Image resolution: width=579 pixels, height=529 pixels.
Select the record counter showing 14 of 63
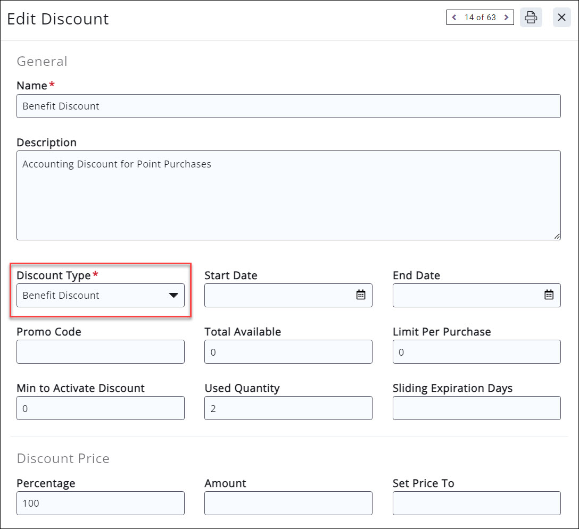tap(479, 17)
